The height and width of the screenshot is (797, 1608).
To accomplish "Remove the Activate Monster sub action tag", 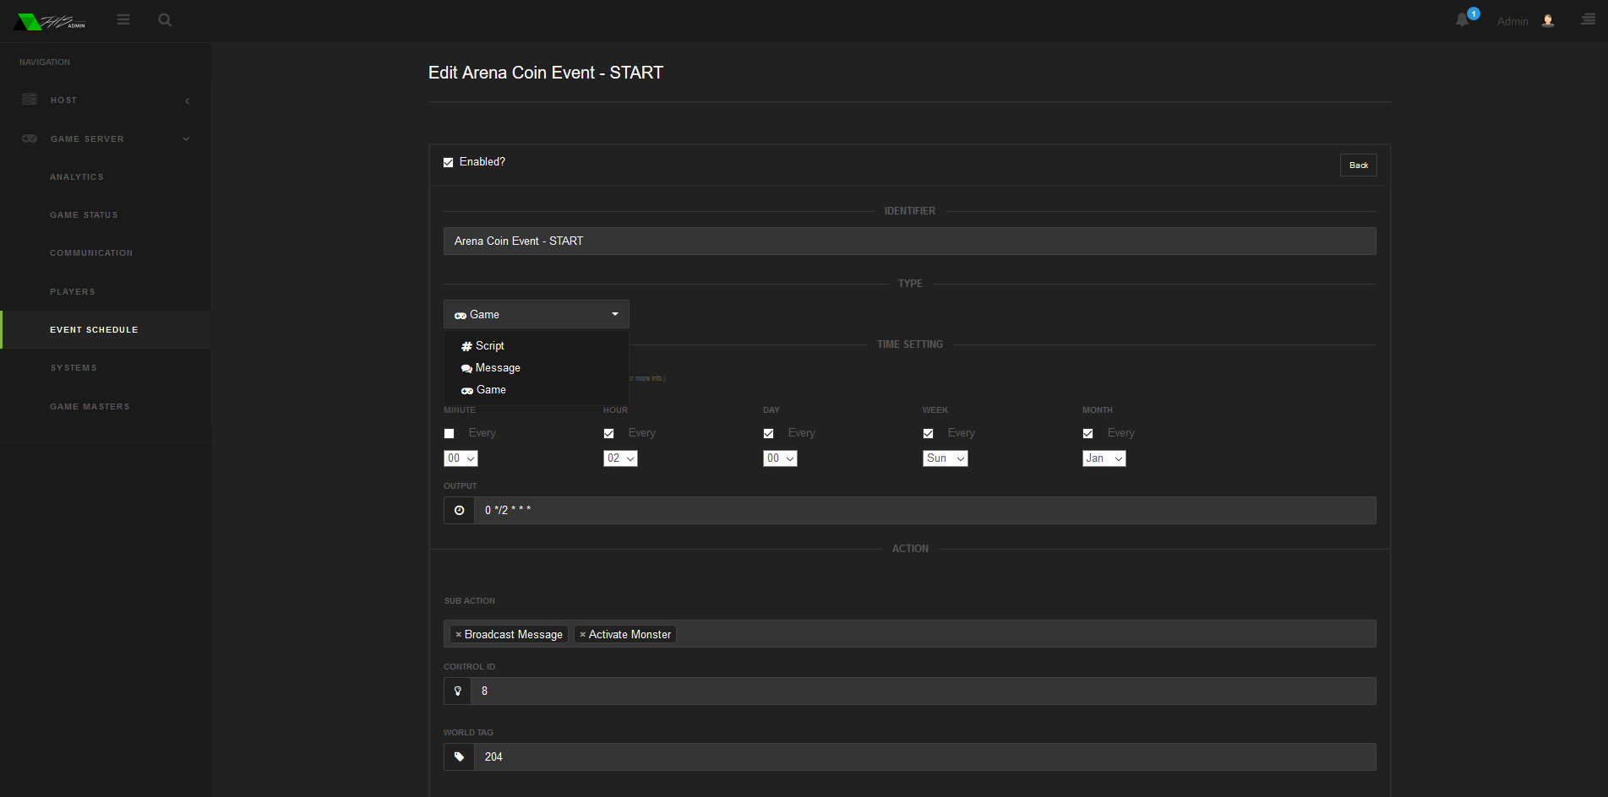I will pos(582,634).
